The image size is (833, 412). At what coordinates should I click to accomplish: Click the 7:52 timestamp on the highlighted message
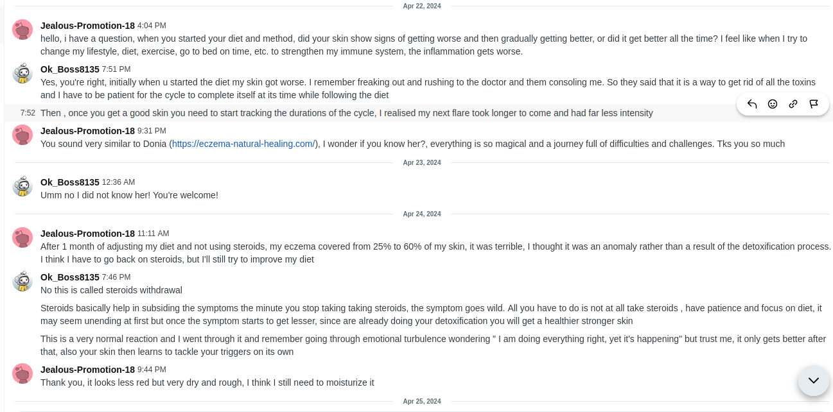coord(28,113)
